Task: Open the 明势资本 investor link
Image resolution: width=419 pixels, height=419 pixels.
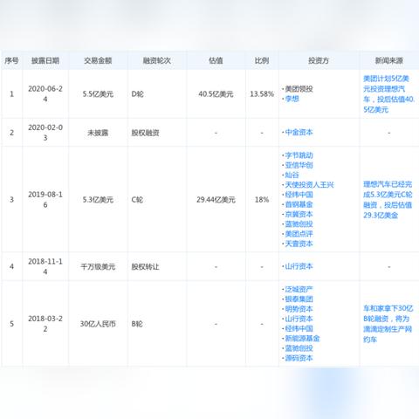Action: click(299, 309)
